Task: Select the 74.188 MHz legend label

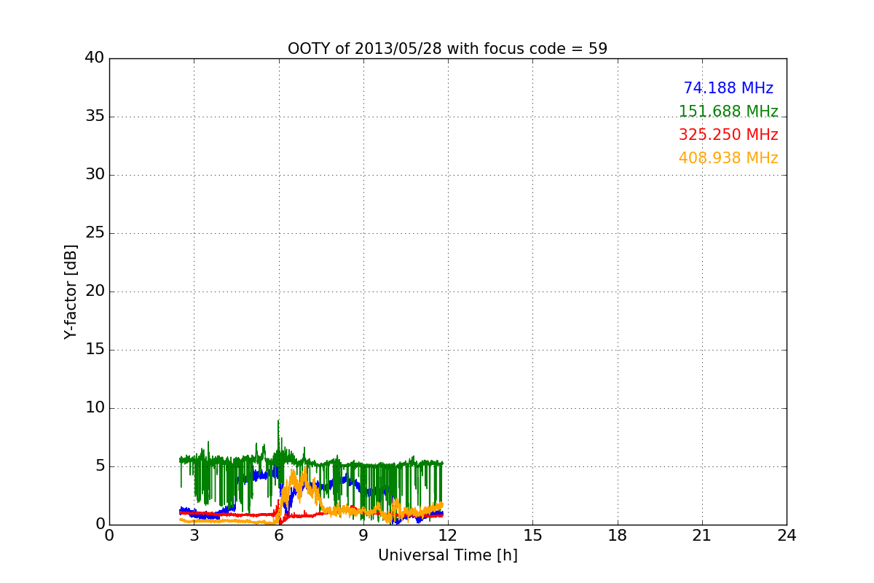Action: click(728, 88)
